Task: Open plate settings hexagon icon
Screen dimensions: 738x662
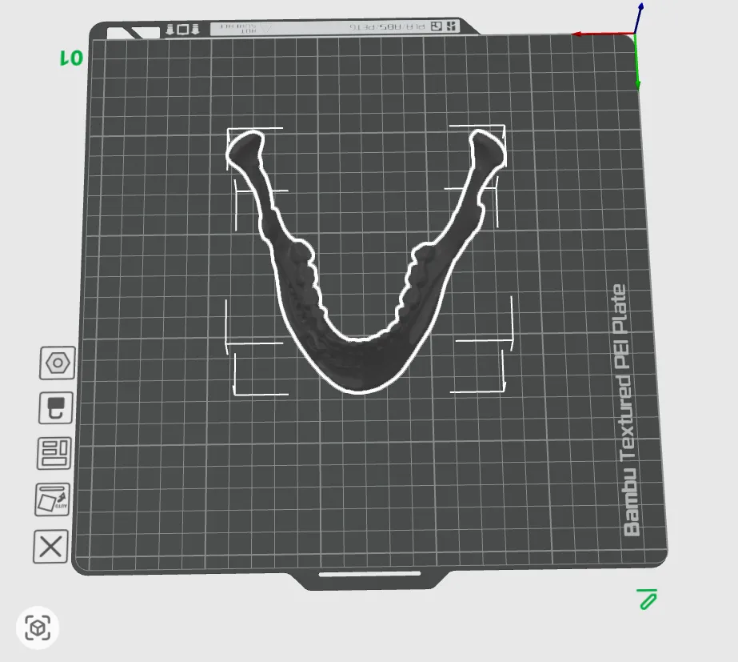Action: coord(58,363)
